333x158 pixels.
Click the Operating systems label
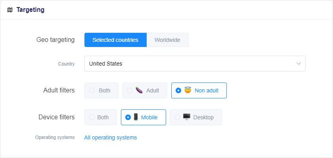click(55, 137)
